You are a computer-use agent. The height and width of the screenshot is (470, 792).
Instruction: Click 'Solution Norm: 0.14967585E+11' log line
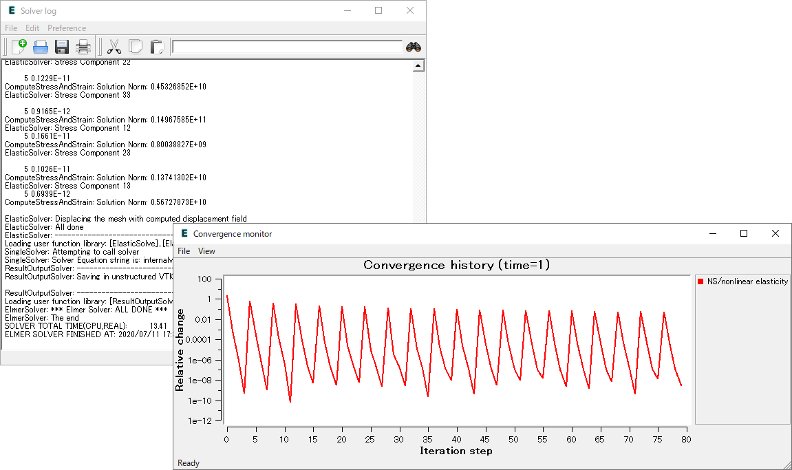click(105, 120)
